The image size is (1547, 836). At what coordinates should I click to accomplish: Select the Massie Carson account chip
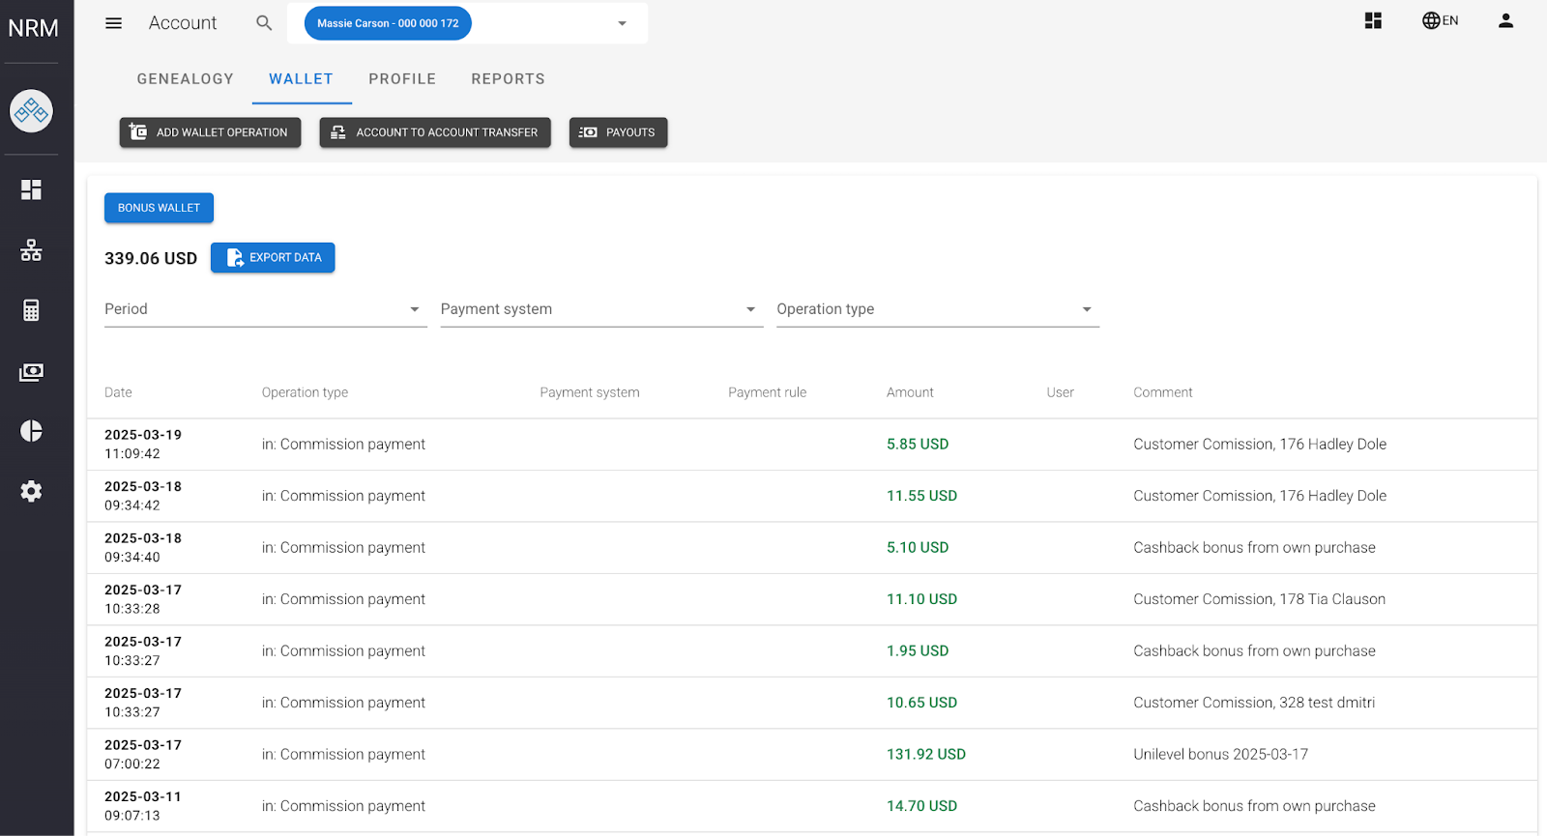tap(388, 23)
